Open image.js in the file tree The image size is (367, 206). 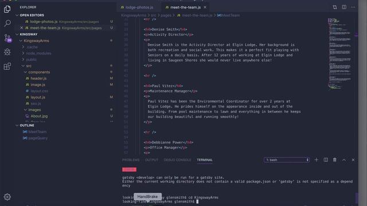(x=38, y=85)
